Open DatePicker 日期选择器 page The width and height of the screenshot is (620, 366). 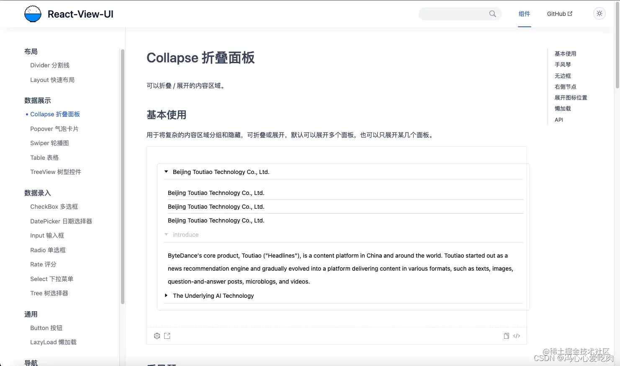[61, 221]
